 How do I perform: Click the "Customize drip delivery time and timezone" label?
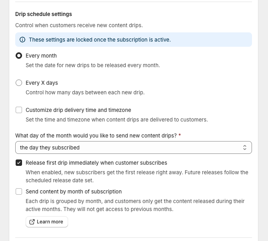[x=78, y=110]
